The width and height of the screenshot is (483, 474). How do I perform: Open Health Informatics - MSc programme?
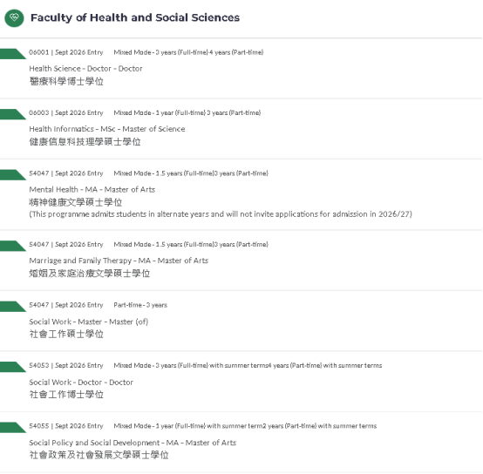pos(107,129)
